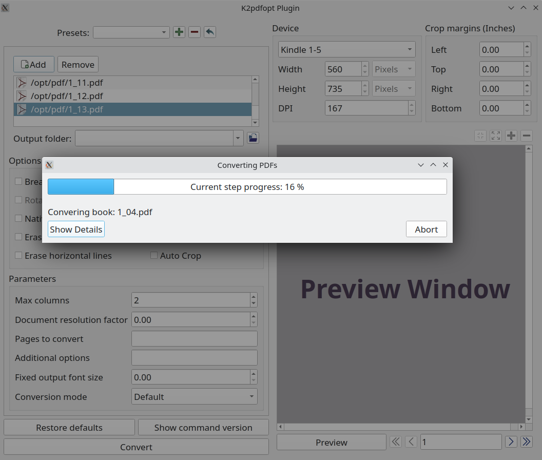
Task: Minimize the Converting PDFs dialog
Action: pos(421,165)
